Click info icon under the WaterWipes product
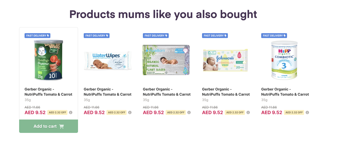The image size is (340, 146). [x=130, y=112]
